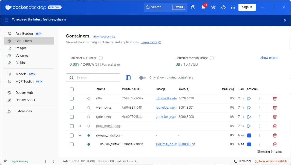Dismiss the sign in banner
The image size is (291, 165).
[x=285, y=20]
